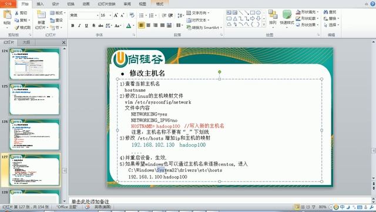Open the Change Case Aa menu

click(x=117, y=25)
